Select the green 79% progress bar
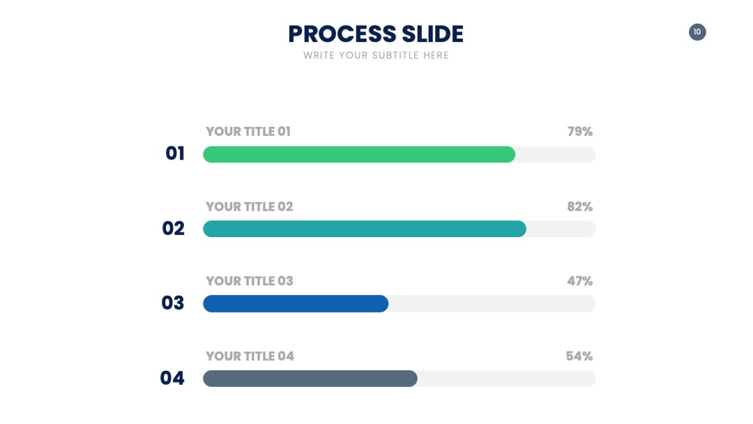Screen dimensions: 753x424 [x=359, y=155]
